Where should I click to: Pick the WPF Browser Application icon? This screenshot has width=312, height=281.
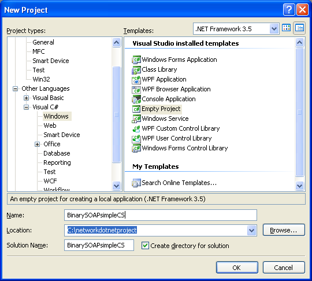pos(136,89)
